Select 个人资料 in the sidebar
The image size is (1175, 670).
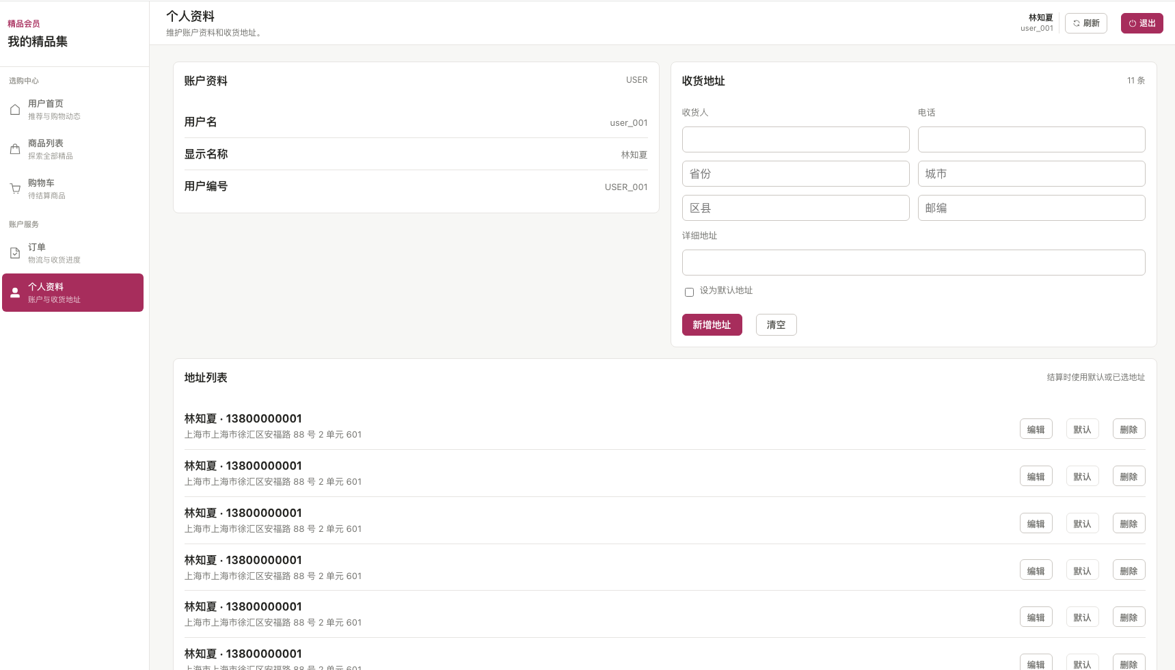point(73,293)
